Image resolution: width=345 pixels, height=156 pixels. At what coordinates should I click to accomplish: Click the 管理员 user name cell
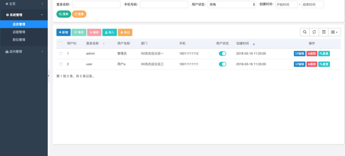122,54
